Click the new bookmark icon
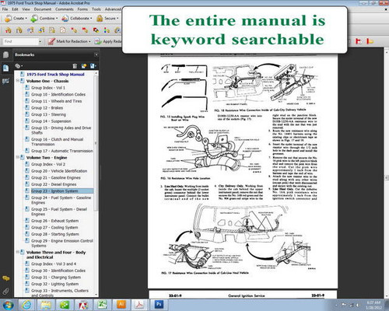The width and height of the screenshot is (389, 311). 84,66
